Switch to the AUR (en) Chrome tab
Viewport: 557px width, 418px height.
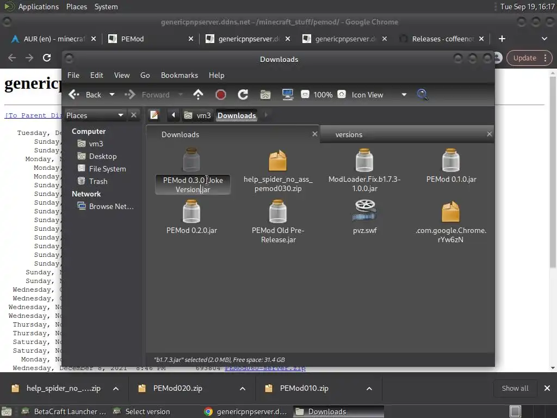click(x=53, y=39)
